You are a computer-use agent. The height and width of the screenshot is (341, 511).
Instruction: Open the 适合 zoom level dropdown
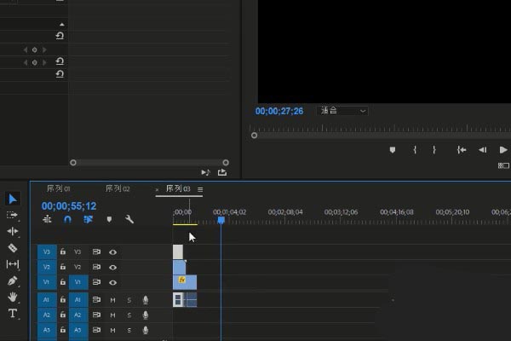(x=343, y=111)
